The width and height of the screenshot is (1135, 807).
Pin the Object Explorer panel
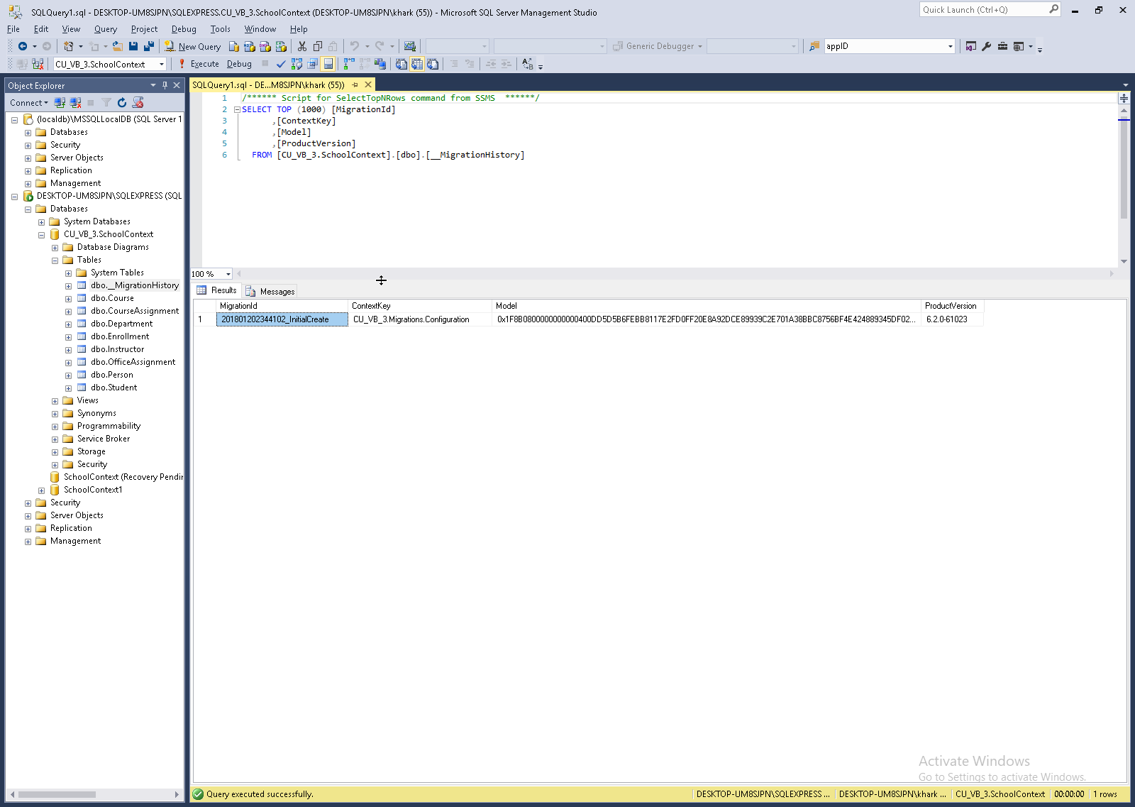tap(165, 85)
